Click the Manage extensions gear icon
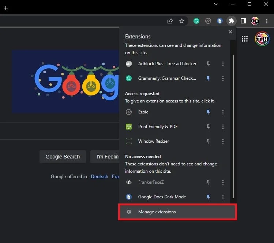This screenshot has height=243, width=274. [129, 212]
